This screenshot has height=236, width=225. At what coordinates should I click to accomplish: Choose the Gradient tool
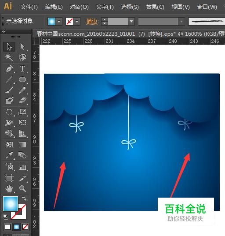coord(22,145)
